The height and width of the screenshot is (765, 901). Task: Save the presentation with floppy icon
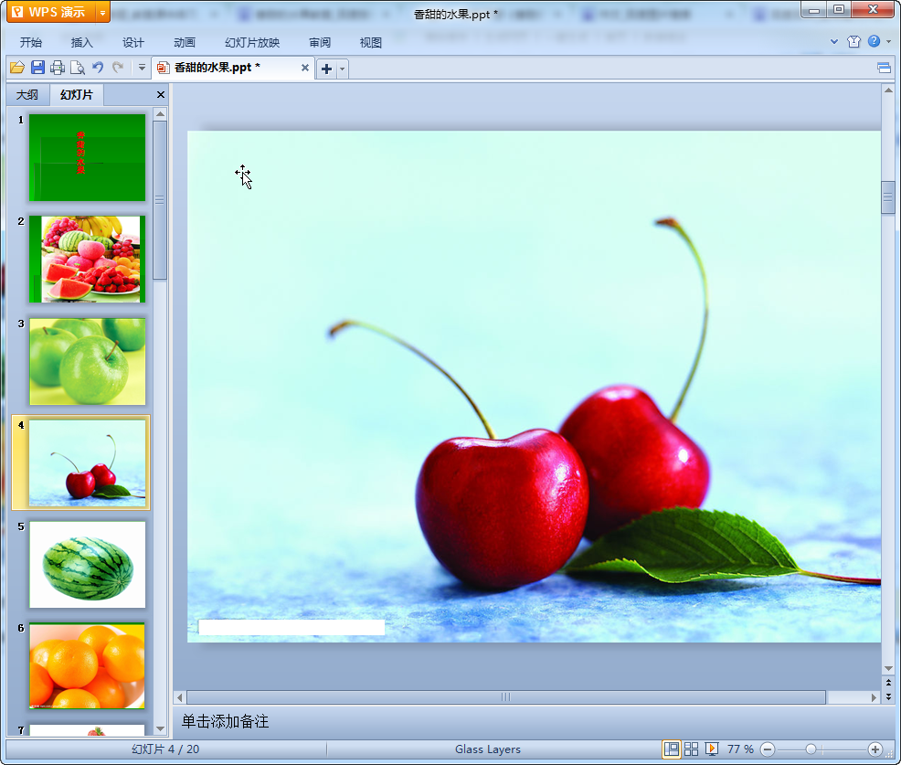point(38,68)
